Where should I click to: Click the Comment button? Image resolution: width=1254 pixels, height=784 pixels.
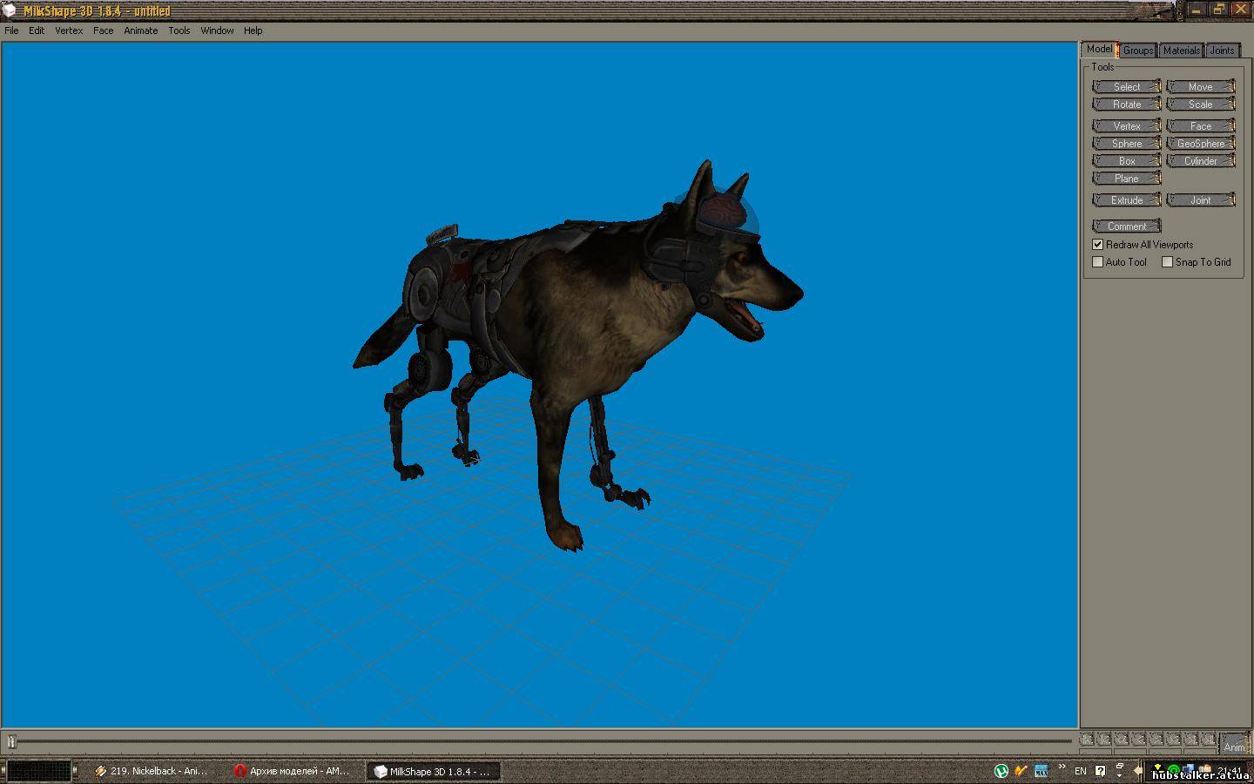tap(1127, 226)
